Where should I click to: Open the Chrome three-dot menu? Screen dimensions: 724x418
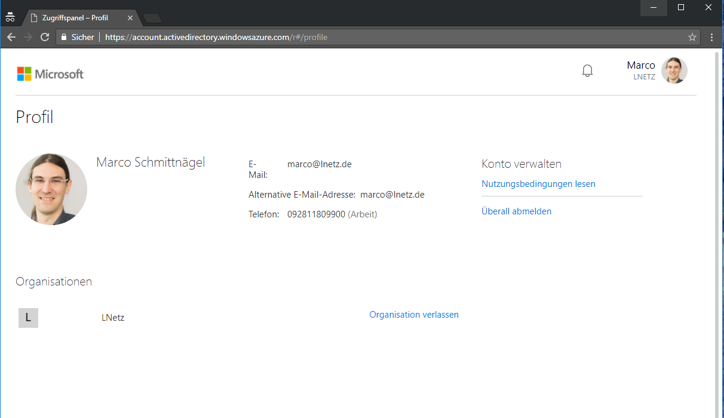click(x=711, y=37)
